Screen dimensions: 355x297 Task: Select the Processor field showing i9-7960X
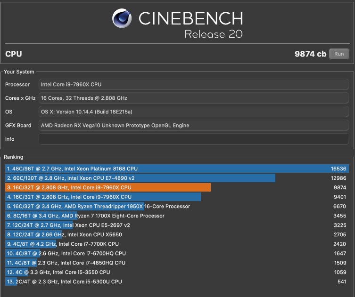click(x=196, y=85)
